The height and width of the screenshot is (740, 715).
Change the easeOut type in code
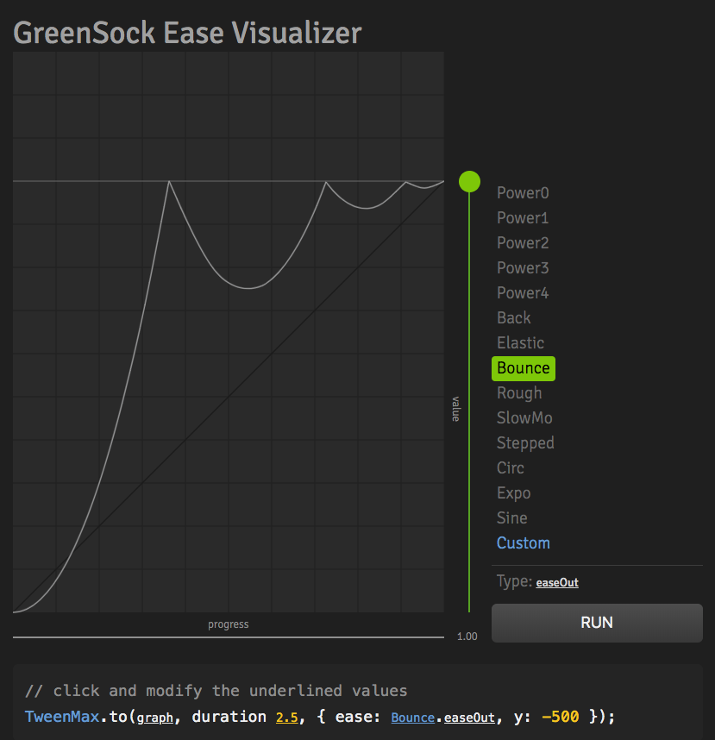click(469, 718)
